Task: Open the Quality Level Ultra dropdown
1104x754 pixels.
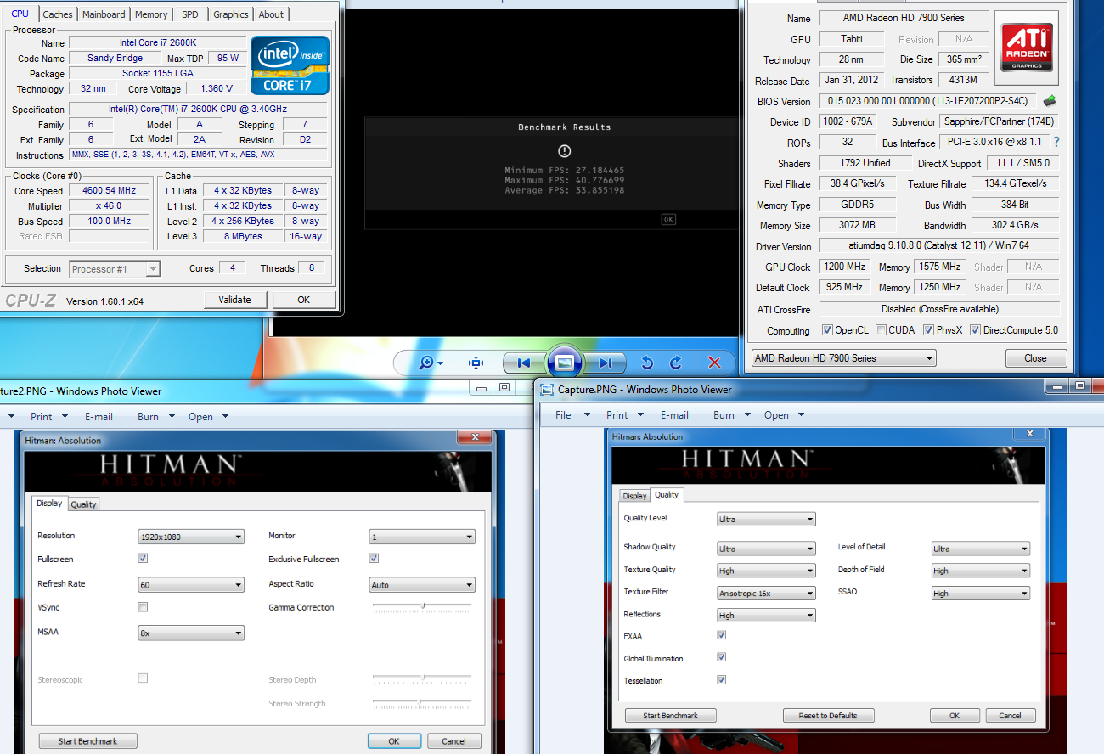Action: pyautogui.click(x=766, y=519)
